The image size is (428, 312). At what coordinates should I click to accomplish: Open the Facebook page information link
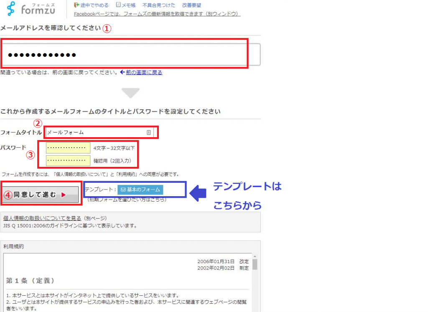157,14
